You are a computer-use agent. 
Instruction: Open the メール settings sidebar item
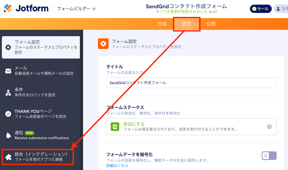pos(41,71)
